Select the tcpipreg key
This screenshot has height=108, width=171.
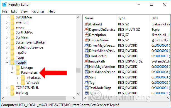[x=22, y=93]
